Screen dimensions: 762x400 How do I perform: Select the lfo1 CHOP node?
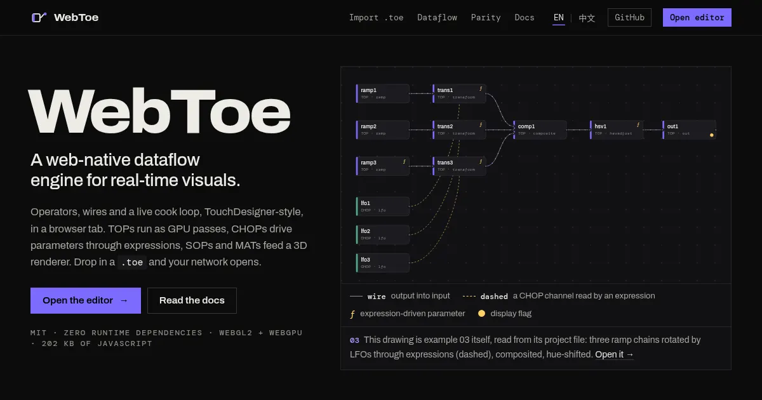tap(382, 206)
